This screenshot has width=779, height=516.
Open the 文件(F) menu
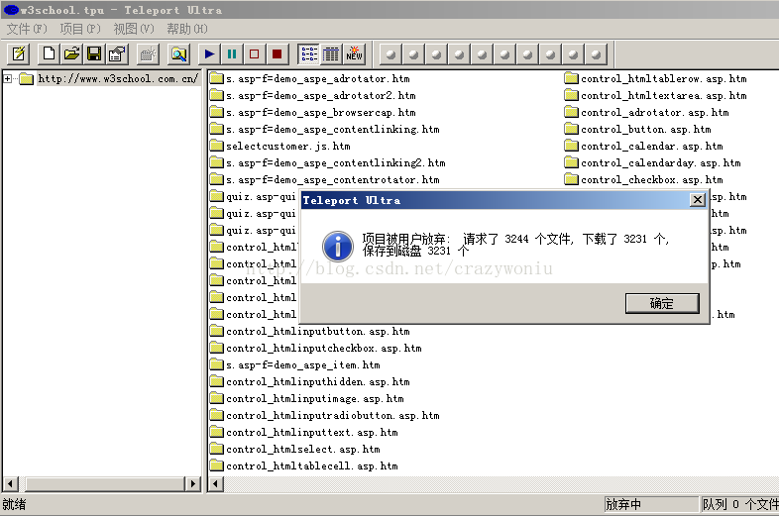[x=27, y=29]
